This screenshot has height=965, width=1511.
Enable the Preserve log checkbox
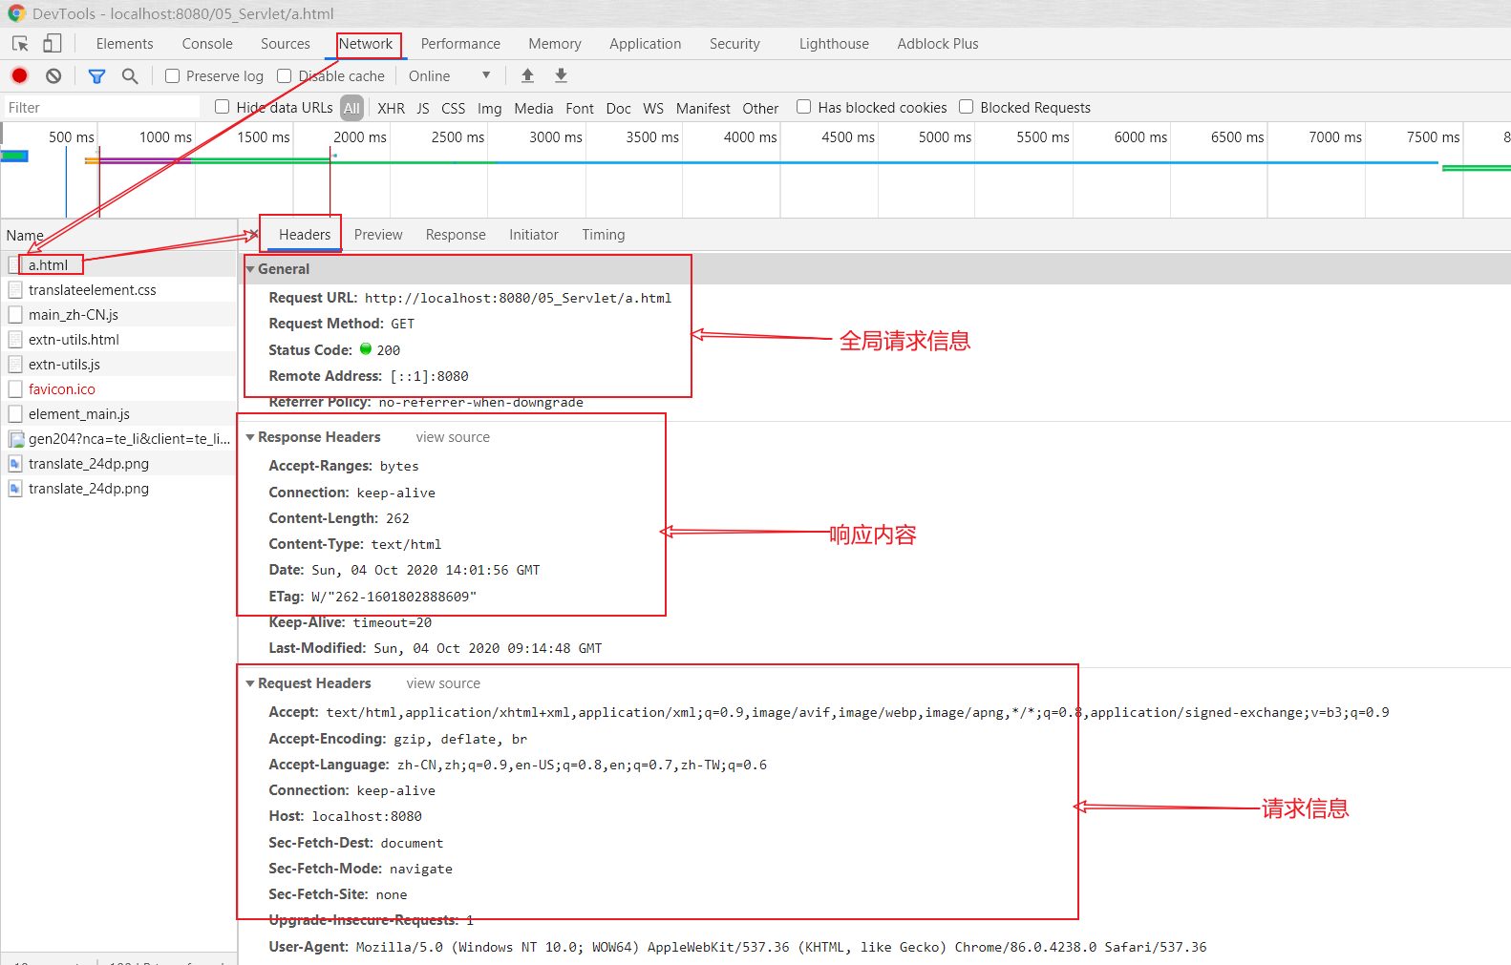173,76
